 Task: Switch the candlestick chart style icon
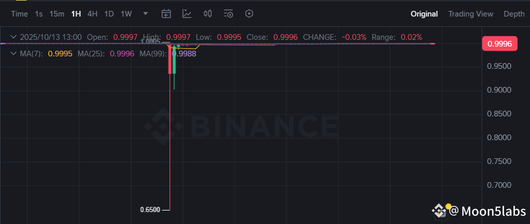click(x=208, y=14)
